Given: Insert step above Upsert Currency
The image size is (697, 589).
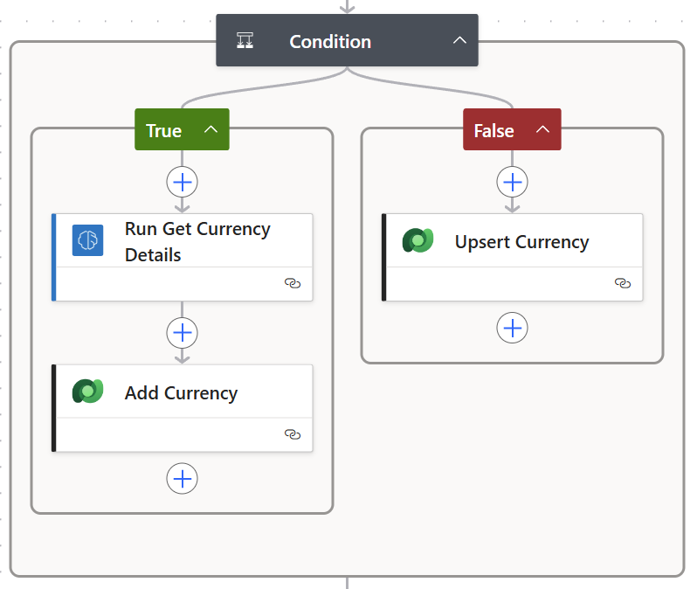Looking at the screenshot, I should click(512, 182).
